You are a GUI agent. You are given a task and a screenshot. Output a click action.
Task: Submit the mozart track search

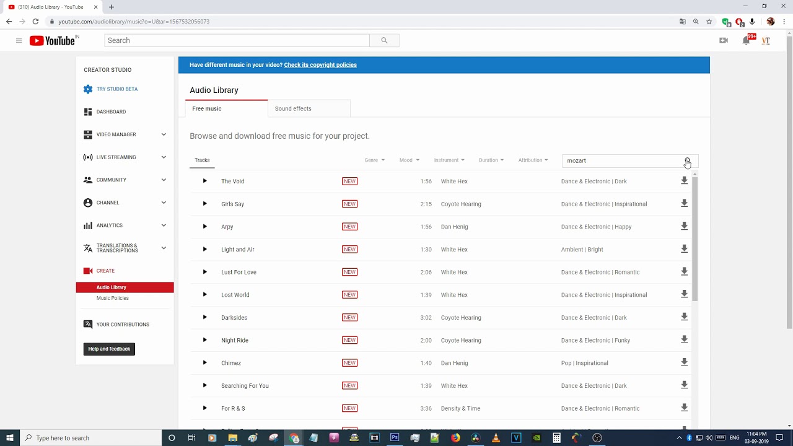click(x=687, y=160)
